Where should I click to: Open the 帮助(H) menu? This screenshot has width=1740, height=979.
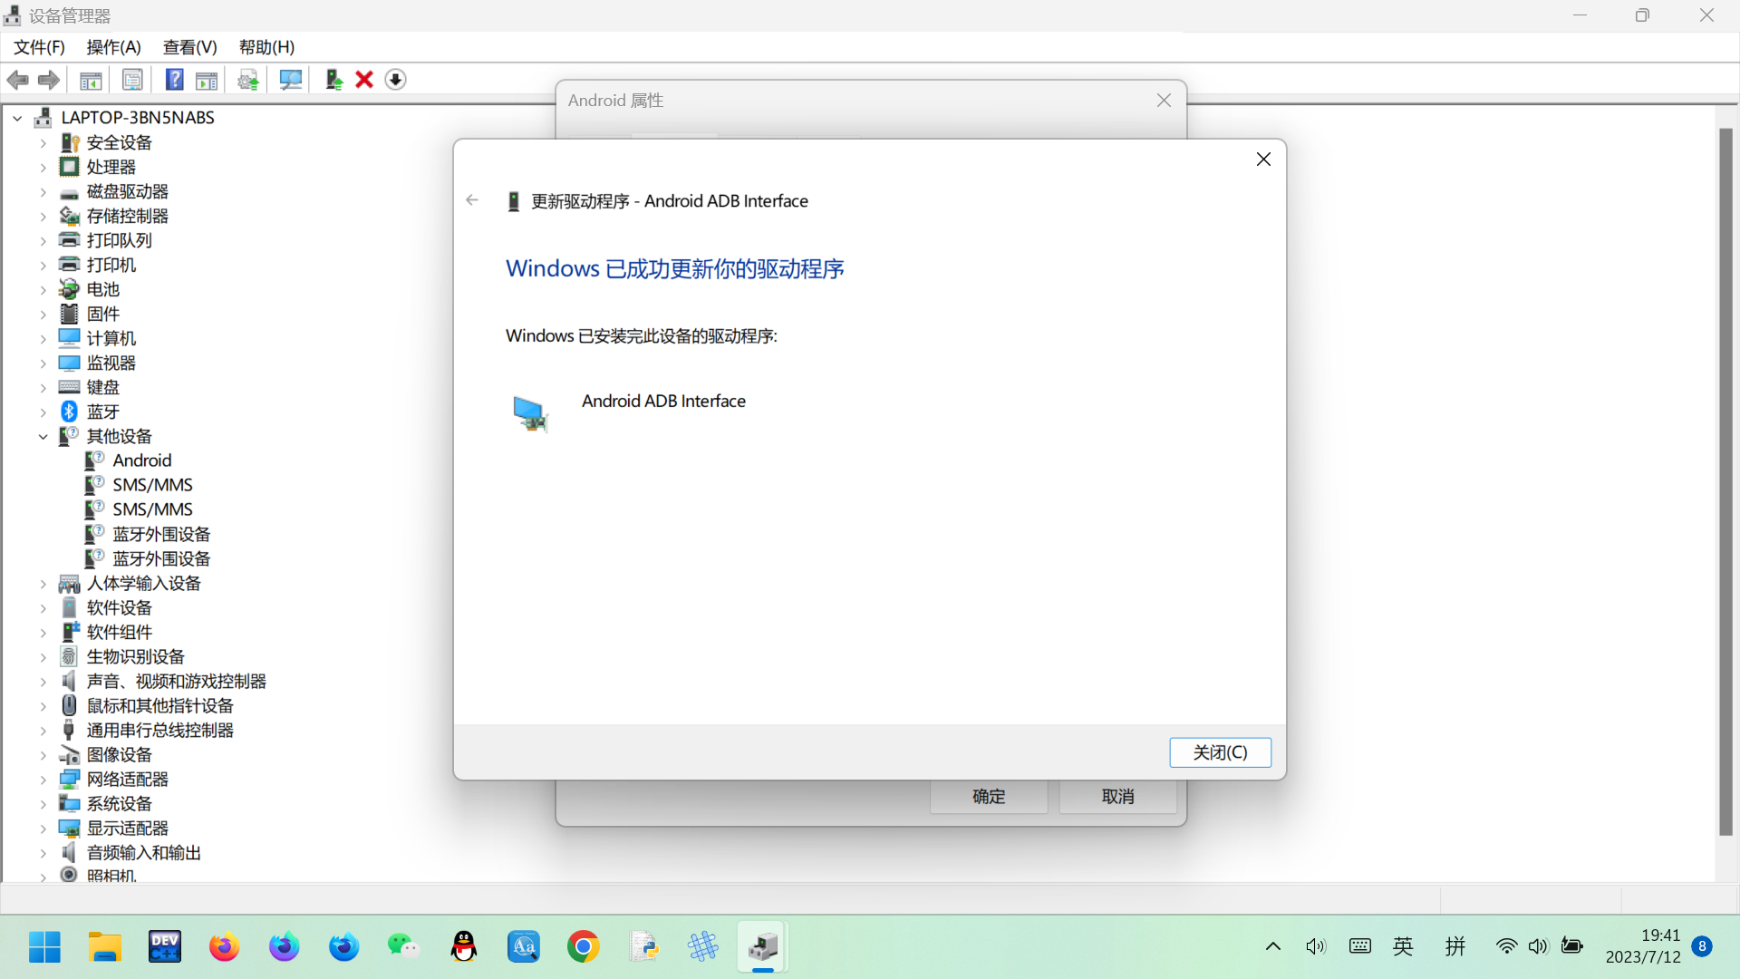(x=266, y=47)
